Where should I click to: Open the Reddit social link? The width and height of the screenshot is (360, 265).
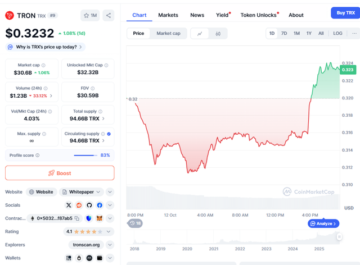[x=79, y=205]
